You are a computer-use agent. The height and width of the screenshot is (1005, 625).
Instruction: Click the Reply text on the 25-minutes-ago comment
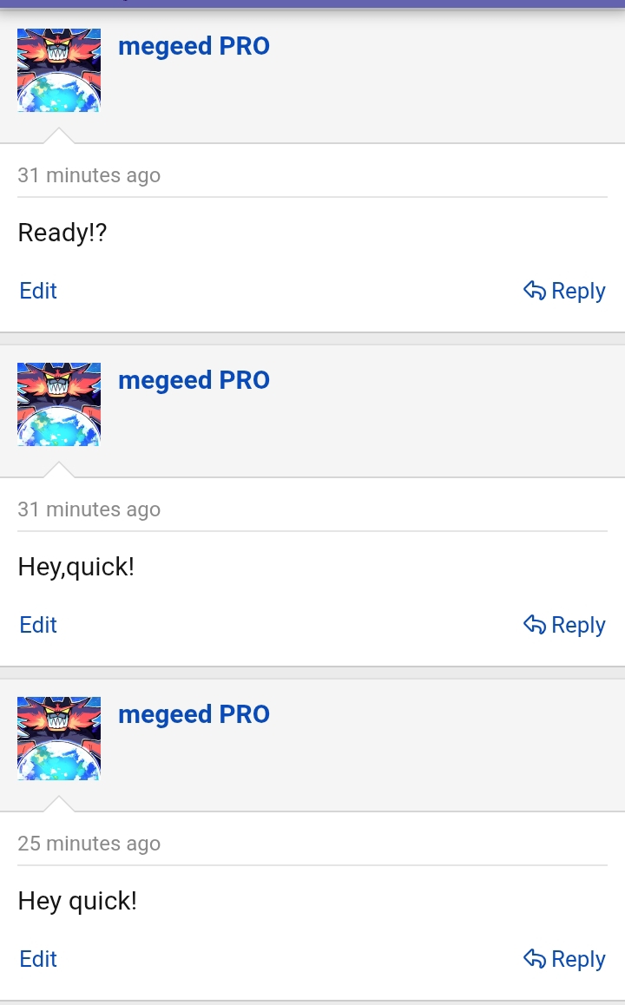click(578, 960)
